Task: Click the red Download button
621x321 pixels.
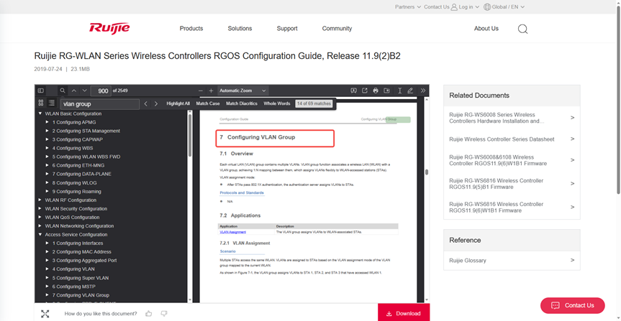Action: pos(404,313)
